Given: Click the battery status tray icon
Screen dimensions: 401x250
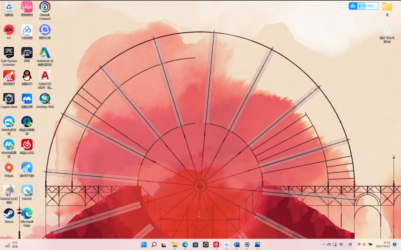Looking at the screenshot, I should pyautogui.click(x=370, y=244).
